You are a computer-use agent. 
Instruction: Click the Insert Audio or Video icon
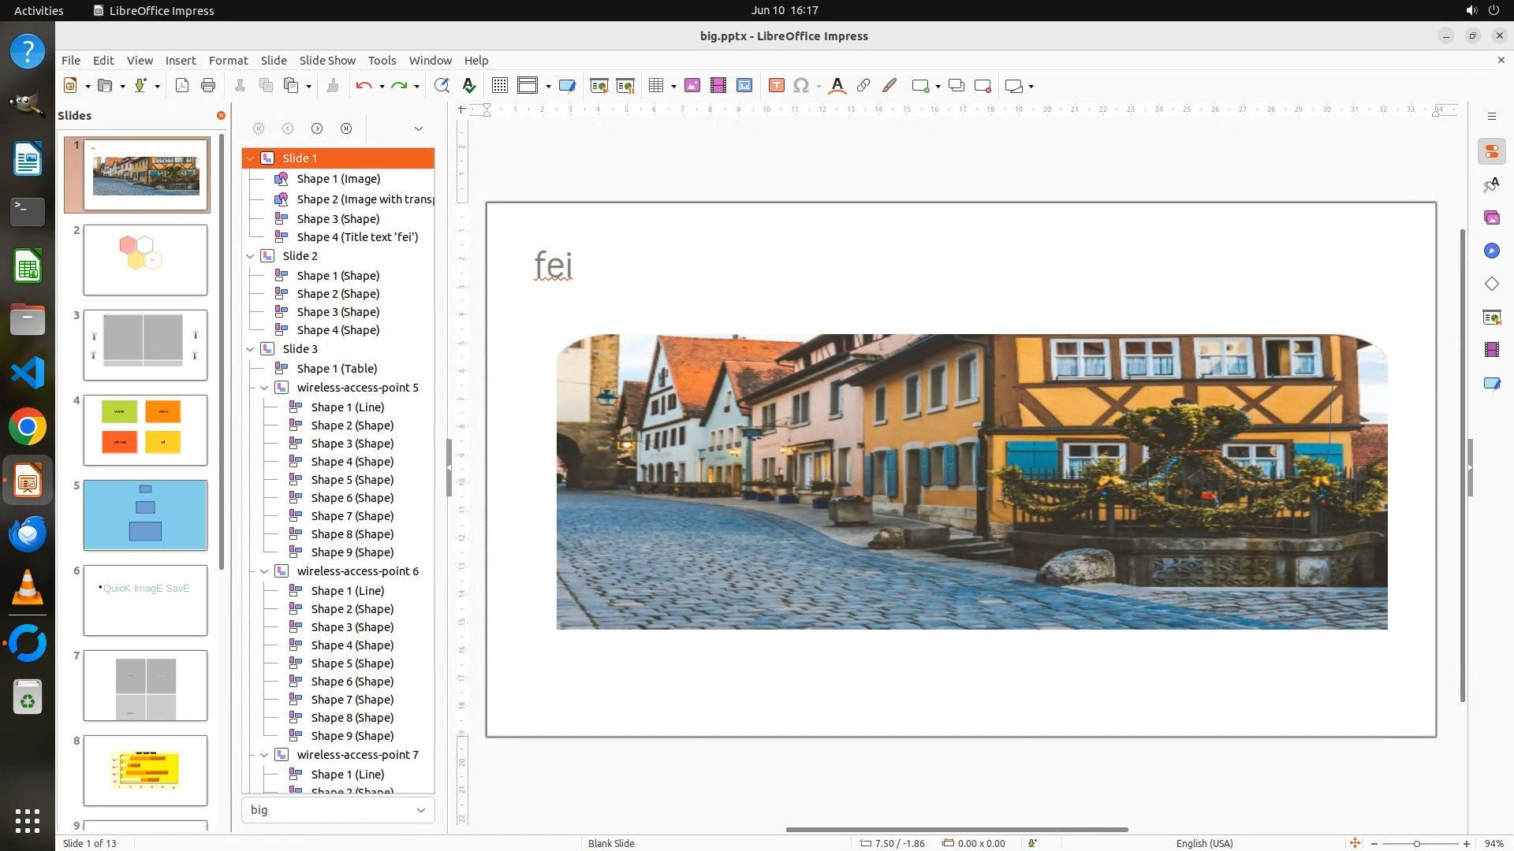point(718,86)
